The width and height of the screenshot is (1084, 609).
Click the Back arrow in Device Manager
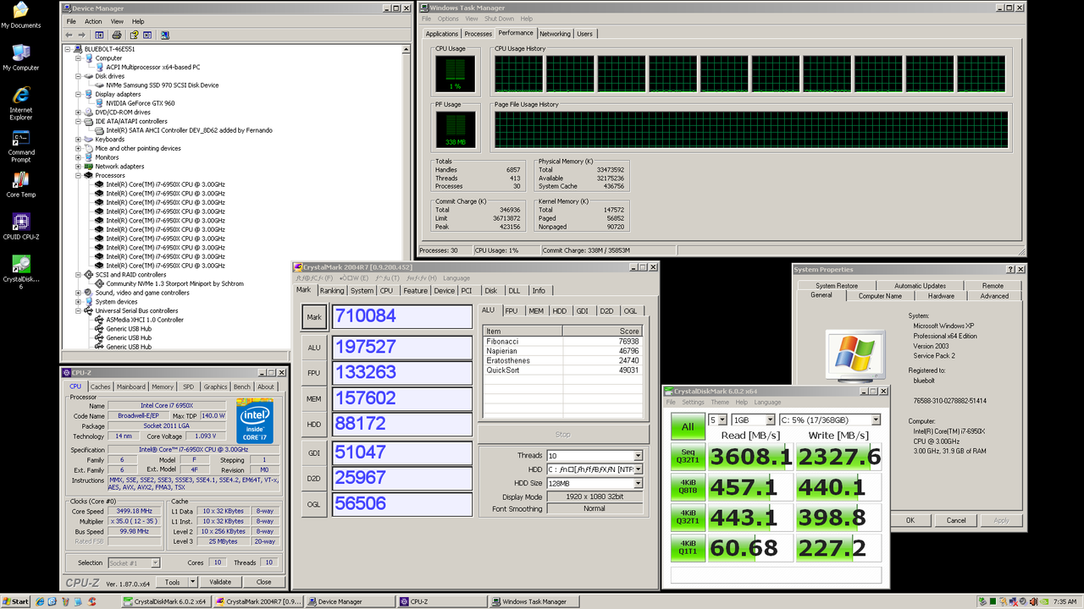coord(69,34)
